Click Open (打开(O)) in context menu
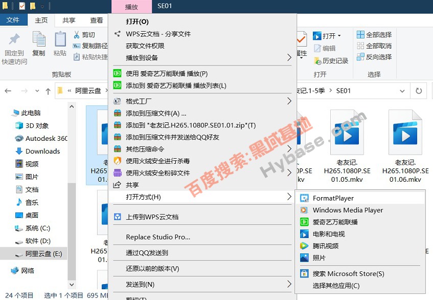The width and height of the screenshot is (433, 300). click(x=202, y=22)
